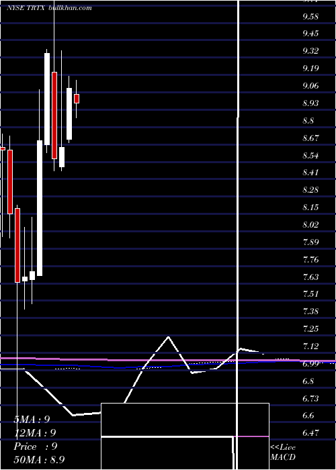This screenshot has width=336, height=470.
Task: Select the small red candle near 8.93
Action: pyautogui.click(x=77, y=99)
